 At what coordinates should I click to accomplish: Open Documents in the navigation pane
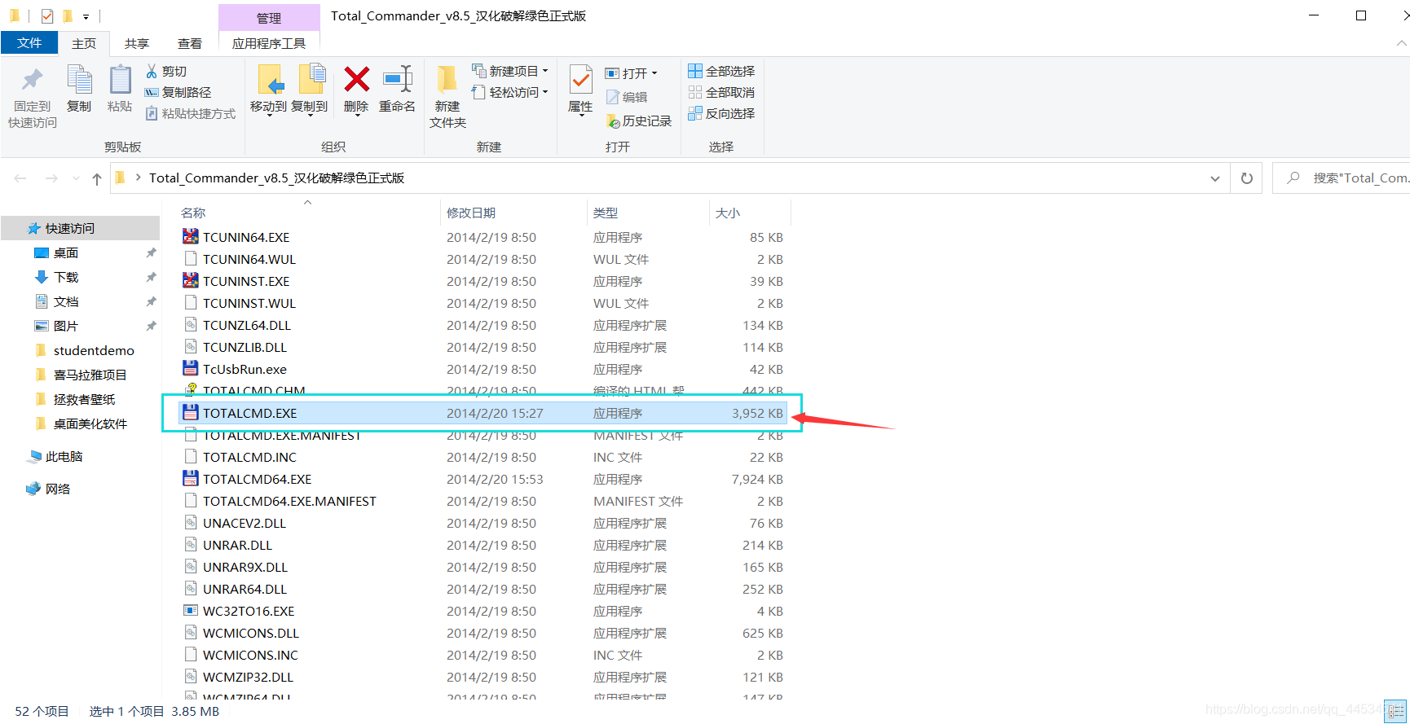65,302
